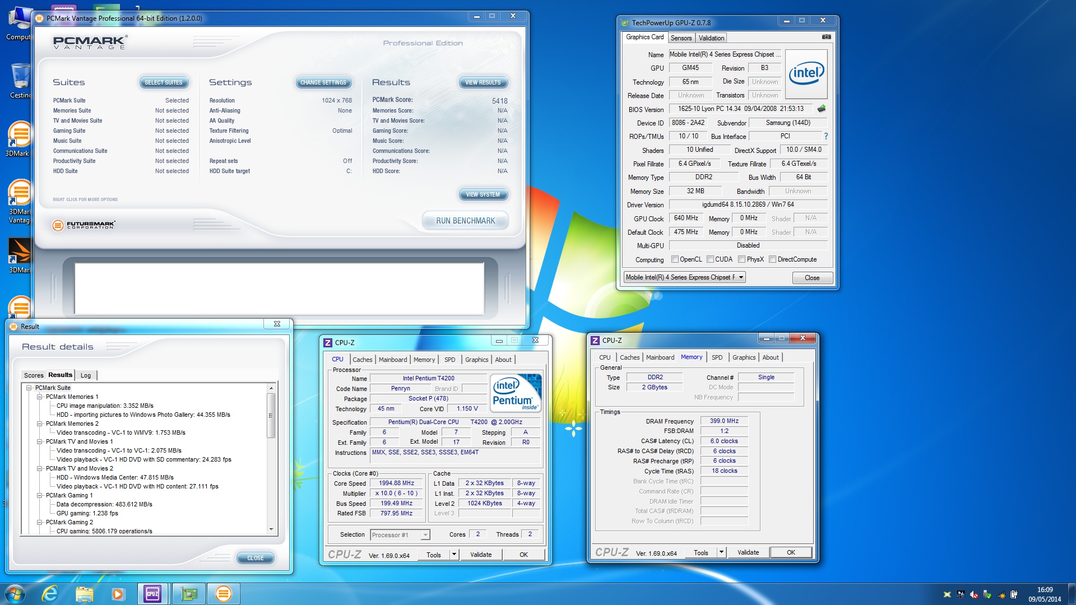Open the Graphics tab in CPU-Z Memory window
The height and width of the screenshot is (605, 1076).
tap(744, 357)
